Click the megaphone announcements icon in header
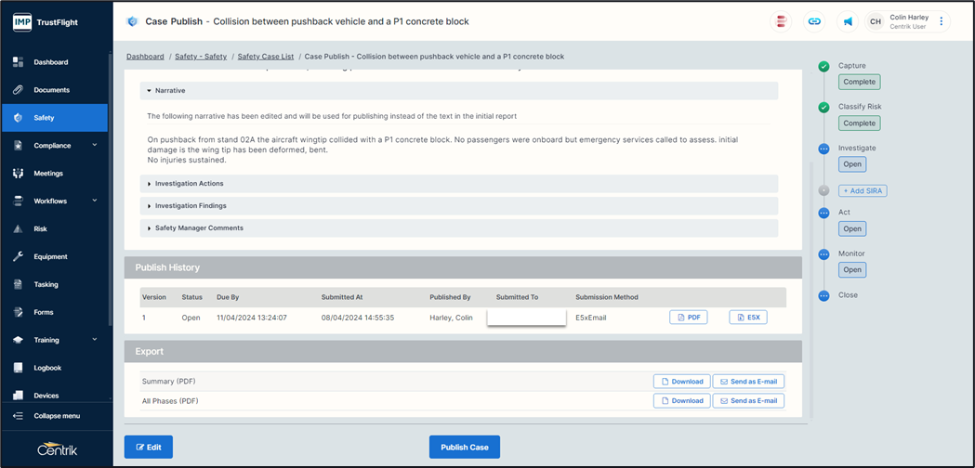The height and width of the screenshot is (468, 975). (x=848, y=21)
